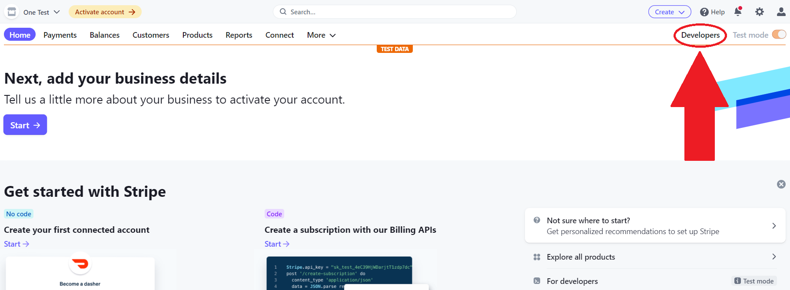
Task: Click the Help question mark icon
Action: click(704, 12)
